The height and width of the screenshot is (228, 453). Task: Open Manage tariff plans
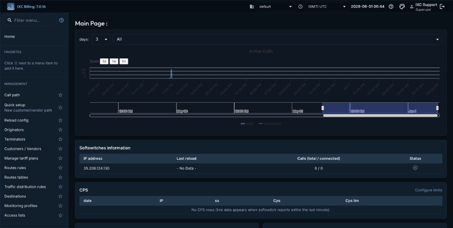coord(21,158)
